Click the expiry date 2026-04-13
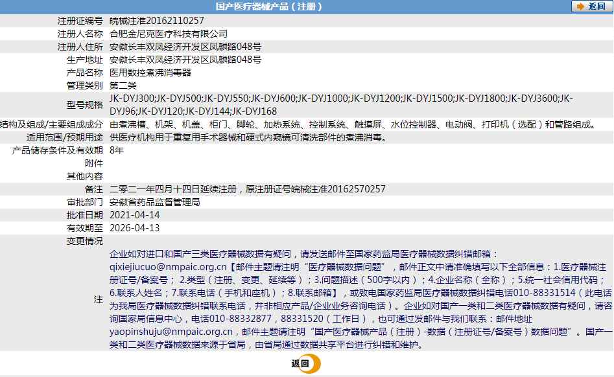This screenshot has height=377, width=614. point(135,228)
